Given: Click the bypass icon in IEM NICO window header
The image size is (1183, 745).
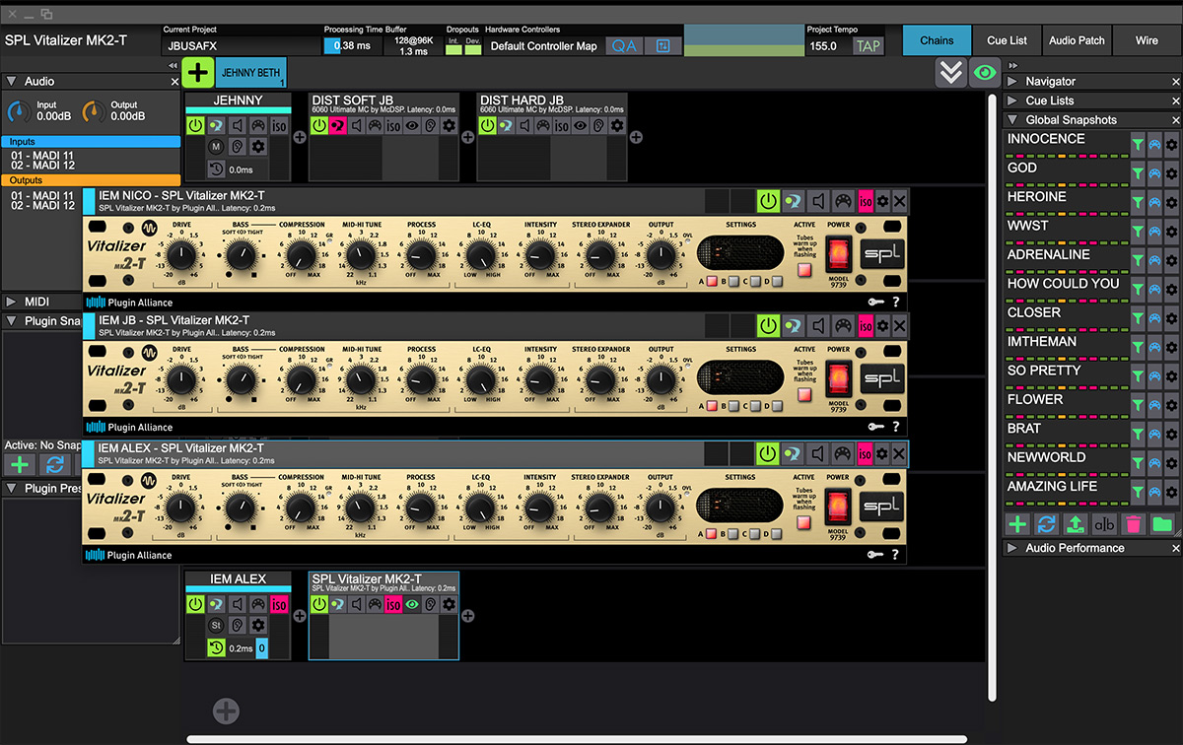Looking at the screenshot, I should (793, 201).
